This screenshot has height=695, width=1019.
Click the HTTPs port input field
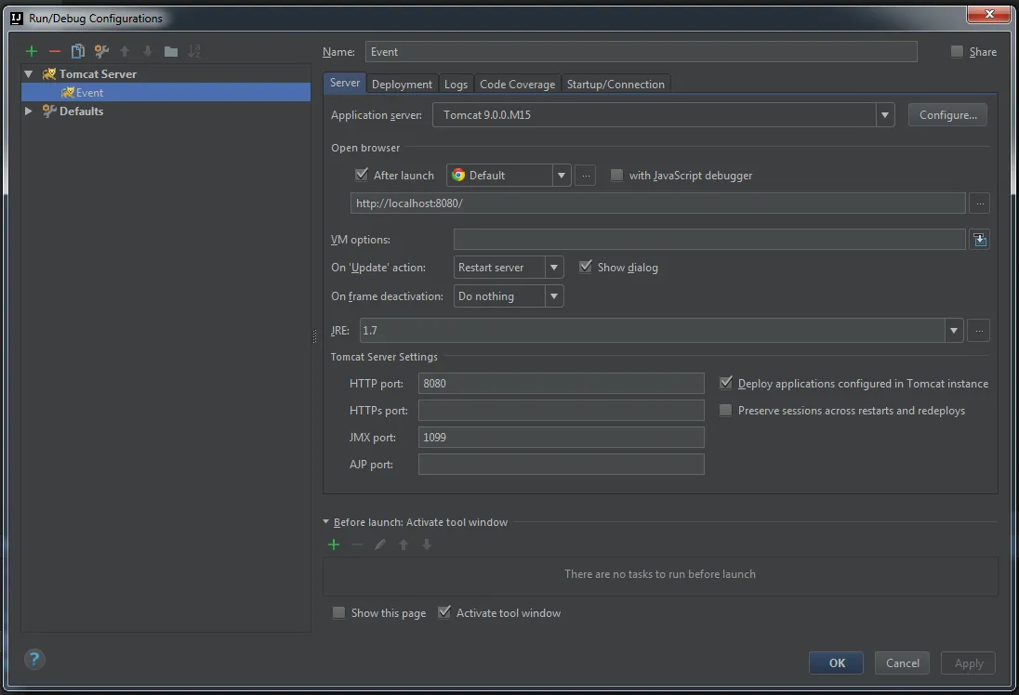(561, 410)
